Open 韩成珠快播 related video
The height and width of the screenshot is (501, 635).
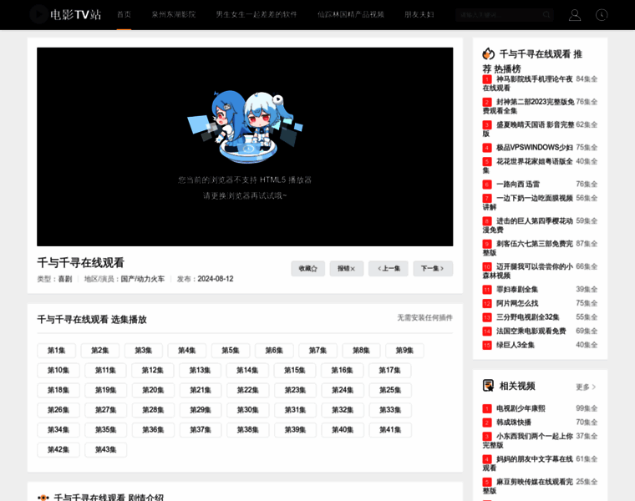point(514,423)
